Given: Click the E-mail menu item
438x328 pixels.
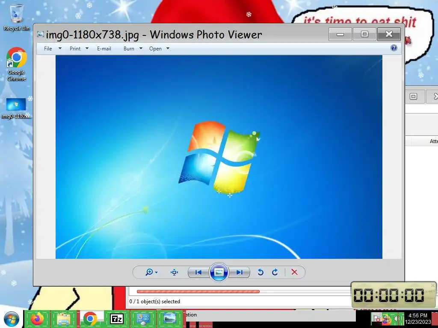Looking at the screenshot, I should click(x=104, y=49).
